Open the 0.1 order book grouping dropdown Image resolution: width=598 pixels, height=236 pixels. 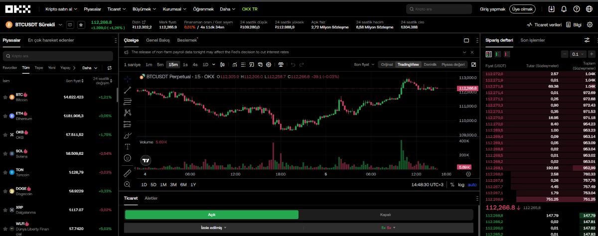click(x=577, y=54)
